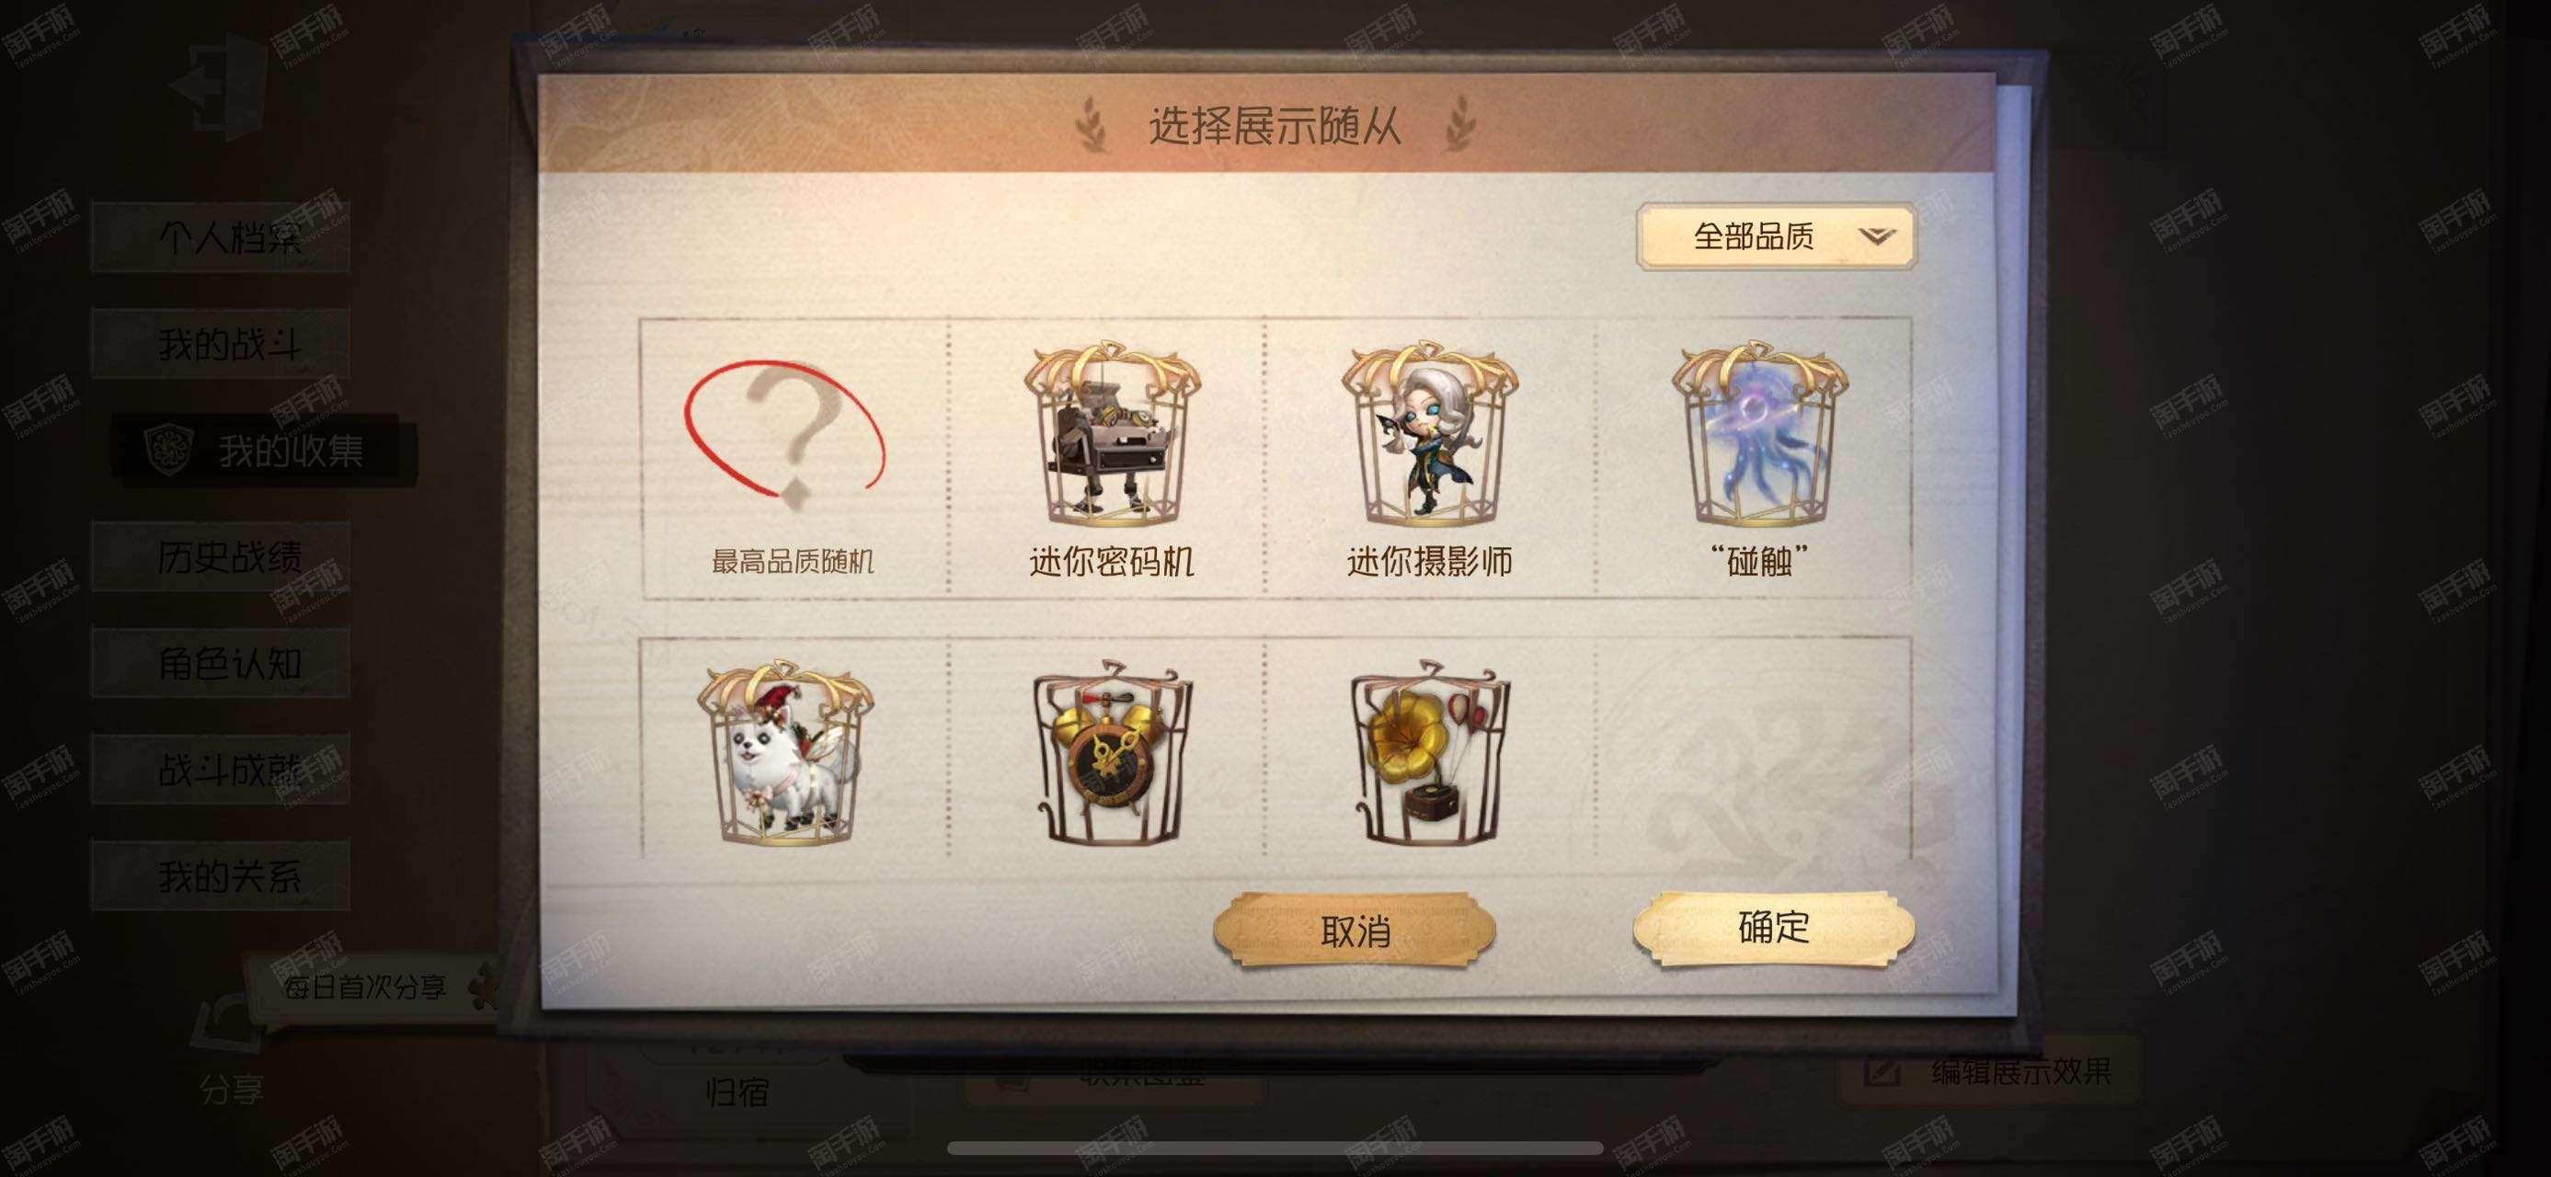Expand the dropdown arrow beside 全部品质
Viewport: 2551px width, 1177px height.
1876,236
